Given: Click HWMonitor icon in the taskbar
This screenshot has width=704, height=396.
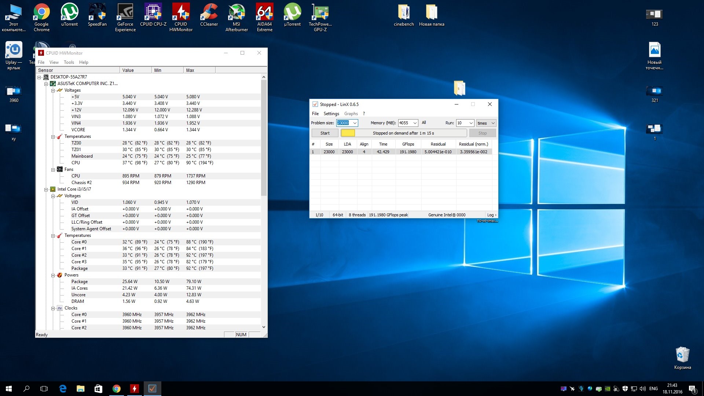Looking at the screenshot, I should tap(134, 389).
